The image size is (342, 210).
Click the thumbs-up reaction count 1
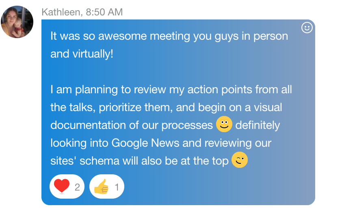tap(117, 187)
